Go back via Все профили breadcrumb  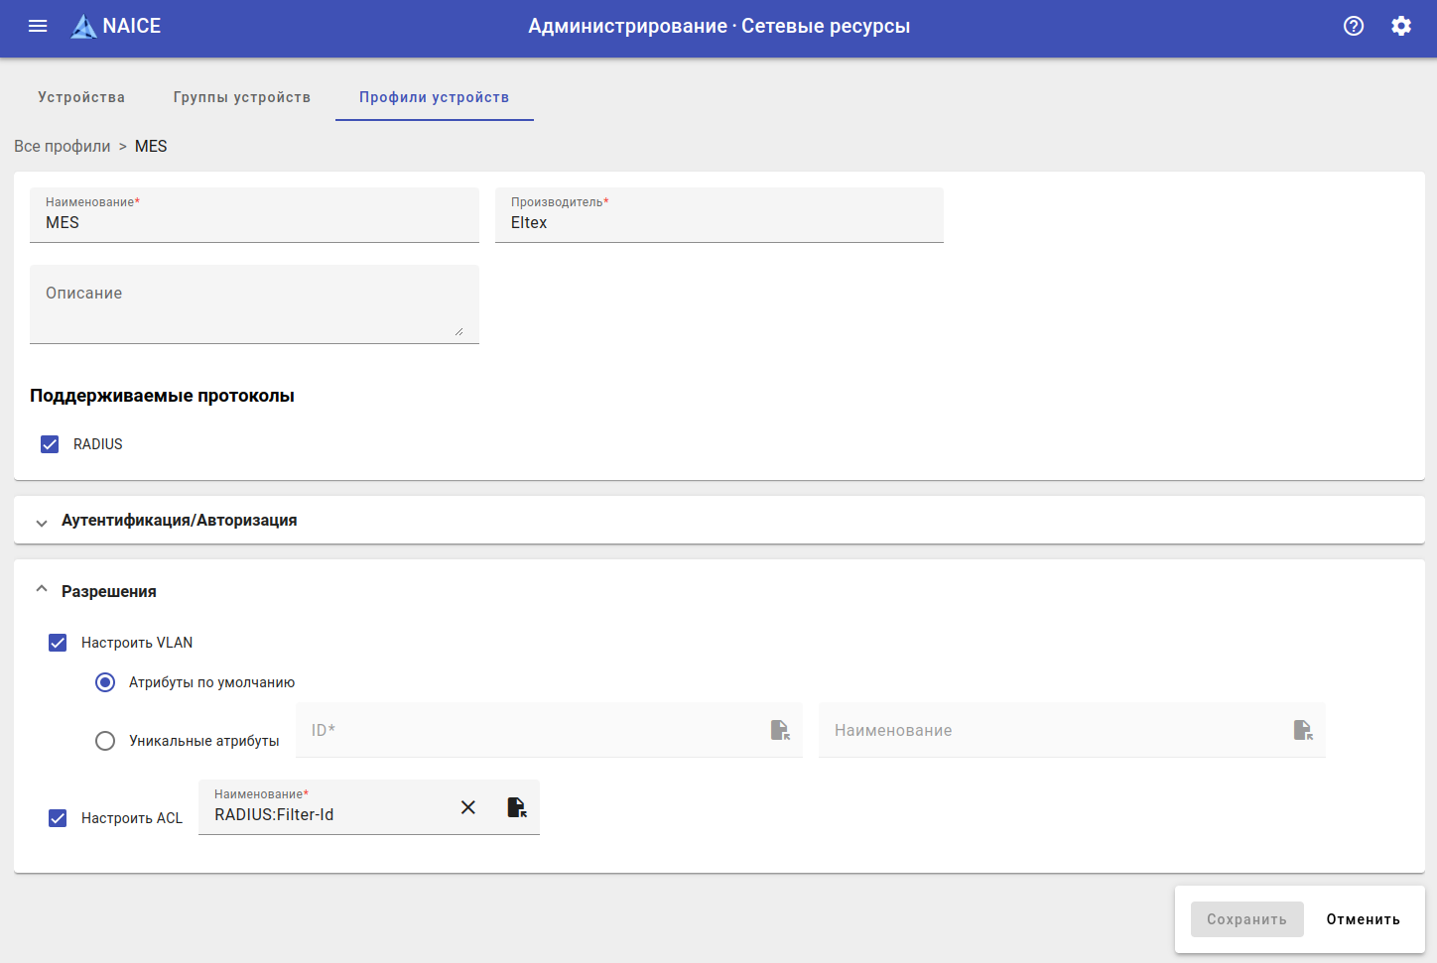63,146
